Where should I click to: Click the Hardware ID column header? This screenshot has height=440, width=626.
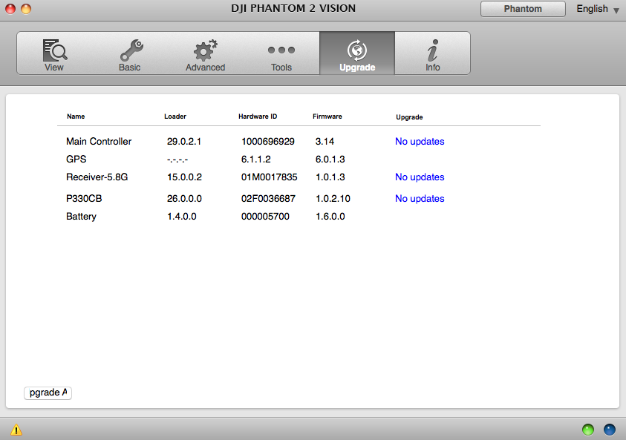tap(258, 116)
